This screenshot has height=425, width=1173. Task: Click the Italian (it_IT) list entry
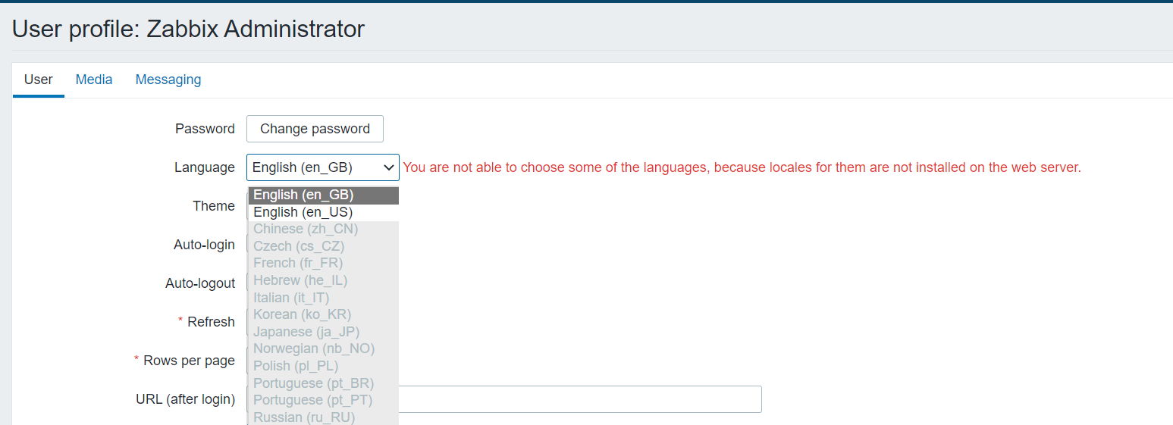[324, 298]
